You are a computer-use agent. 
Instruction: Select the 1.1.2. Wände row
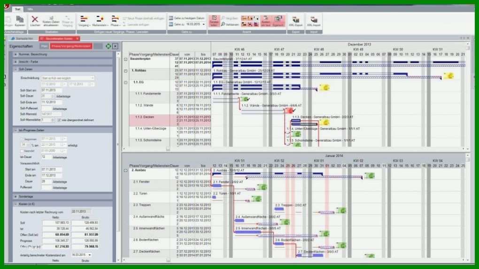pos(170,109)
